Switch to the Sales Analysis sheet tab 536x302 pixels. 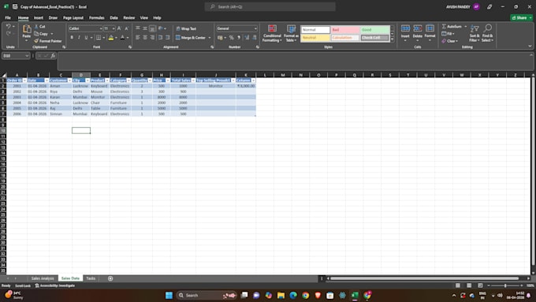point(43,278)
